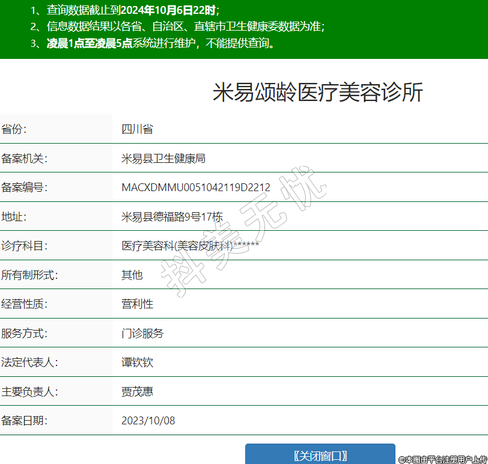
Task: Select the main person in charge 贾茂惠
Action: (x=137, y=392)
